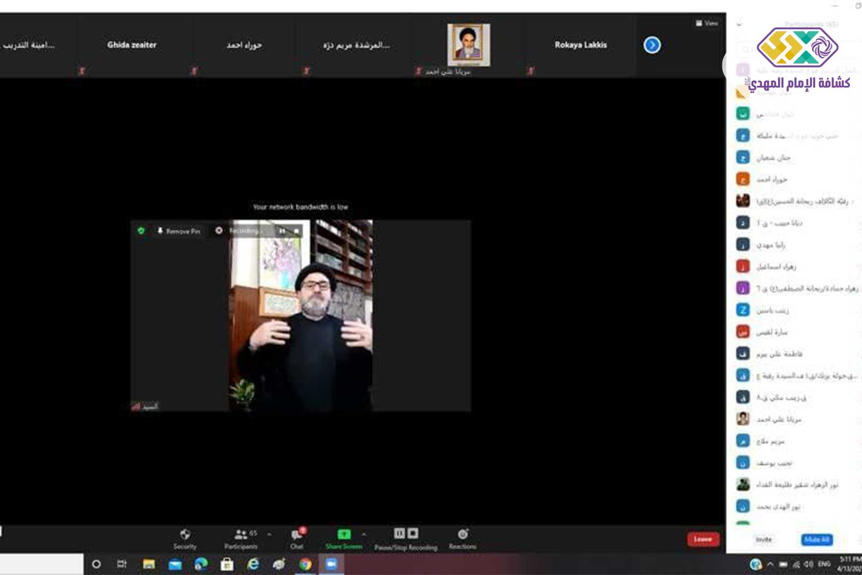This screenshot has height=575, width=862.
Task: Click the Zoom icon in taskbar
Action: [331, 564]
